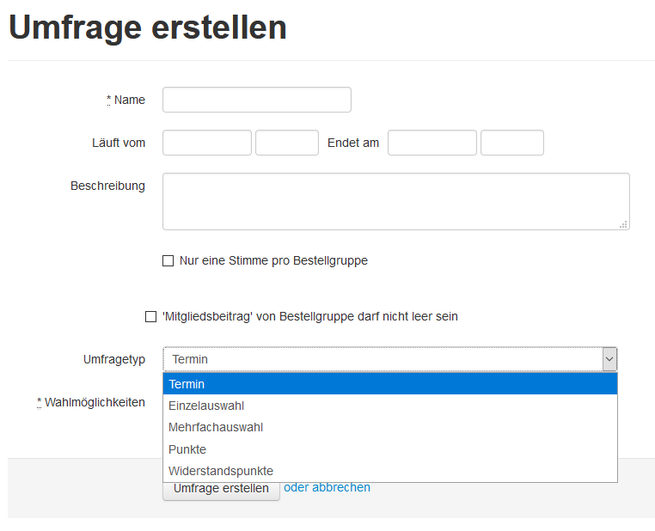Collapse the Umfragetyp dropdown via its arrow
Viewport: 655px width, 531px height.
[x=609, y=359]
